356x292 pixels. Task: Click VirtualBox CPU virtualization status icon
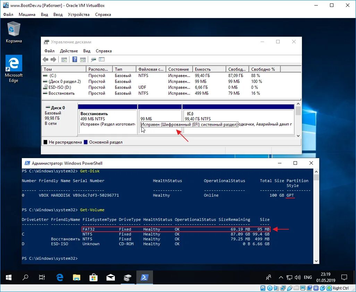pos(316,288)
